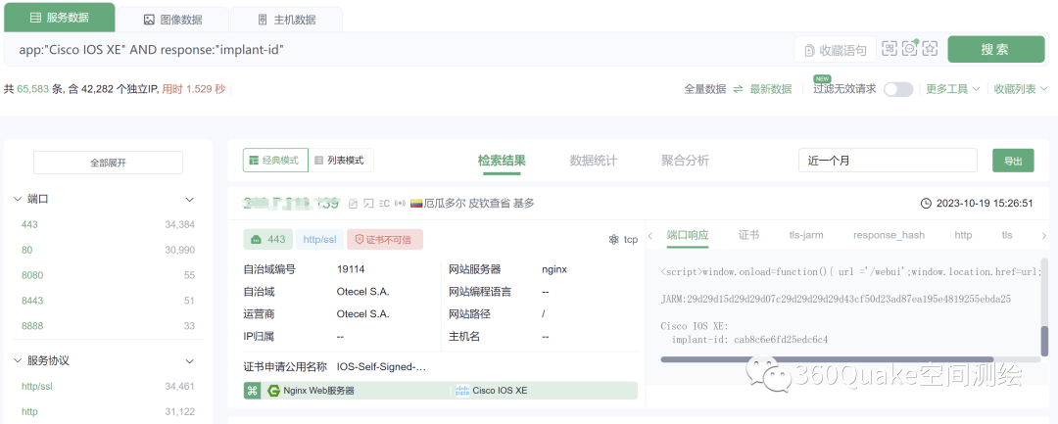Switch to the 主机数据 tab

tap(287, 20)
